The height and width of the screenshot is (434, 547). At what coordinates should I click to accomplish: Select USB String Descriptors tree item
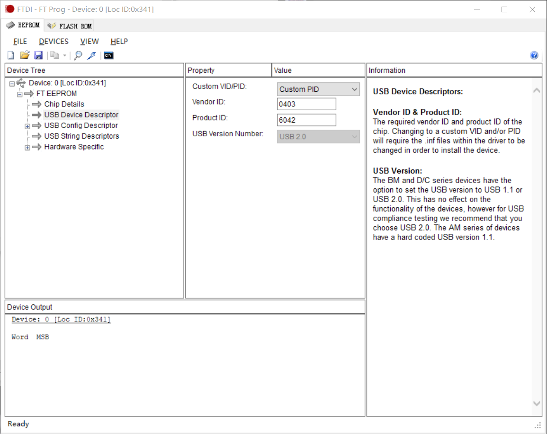tap(81, 136)
